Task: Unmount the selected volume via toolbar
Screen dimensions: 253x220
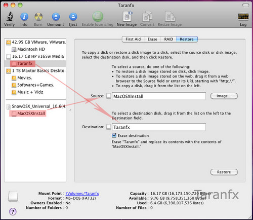Action: [x=56, y=17]
